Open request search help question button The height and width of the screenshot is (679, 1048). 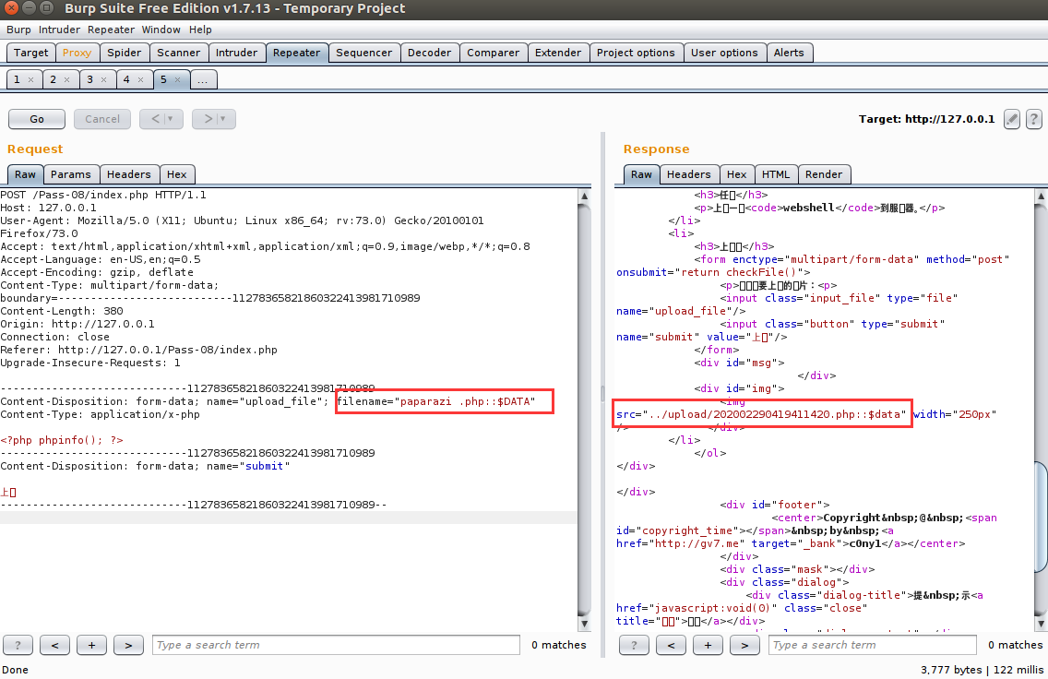pos(18,645)
